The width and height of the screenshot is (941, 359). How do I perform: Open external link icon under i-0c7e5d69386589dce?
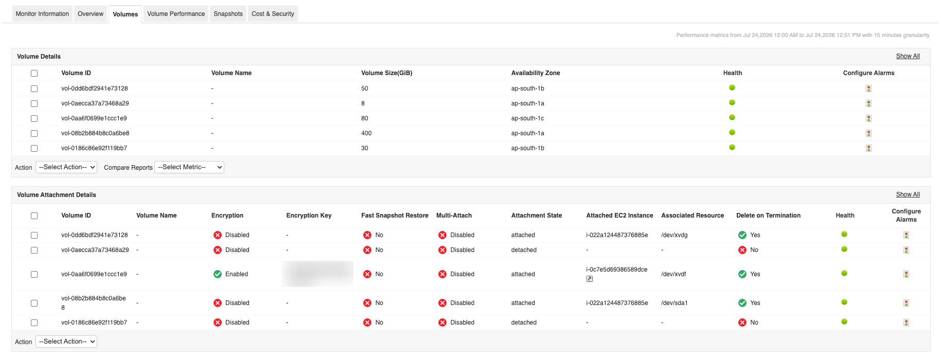point(590,279)
